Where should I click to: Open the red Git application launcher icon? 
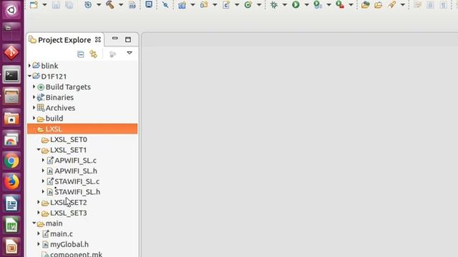pyautogui.click(x=11, y=53)
